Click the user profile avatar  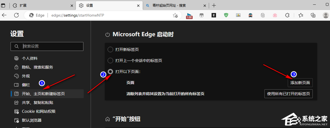pos(325,15)
